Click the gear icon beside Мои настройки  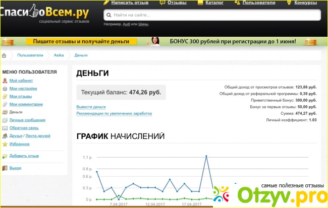(x=5, y=88)
